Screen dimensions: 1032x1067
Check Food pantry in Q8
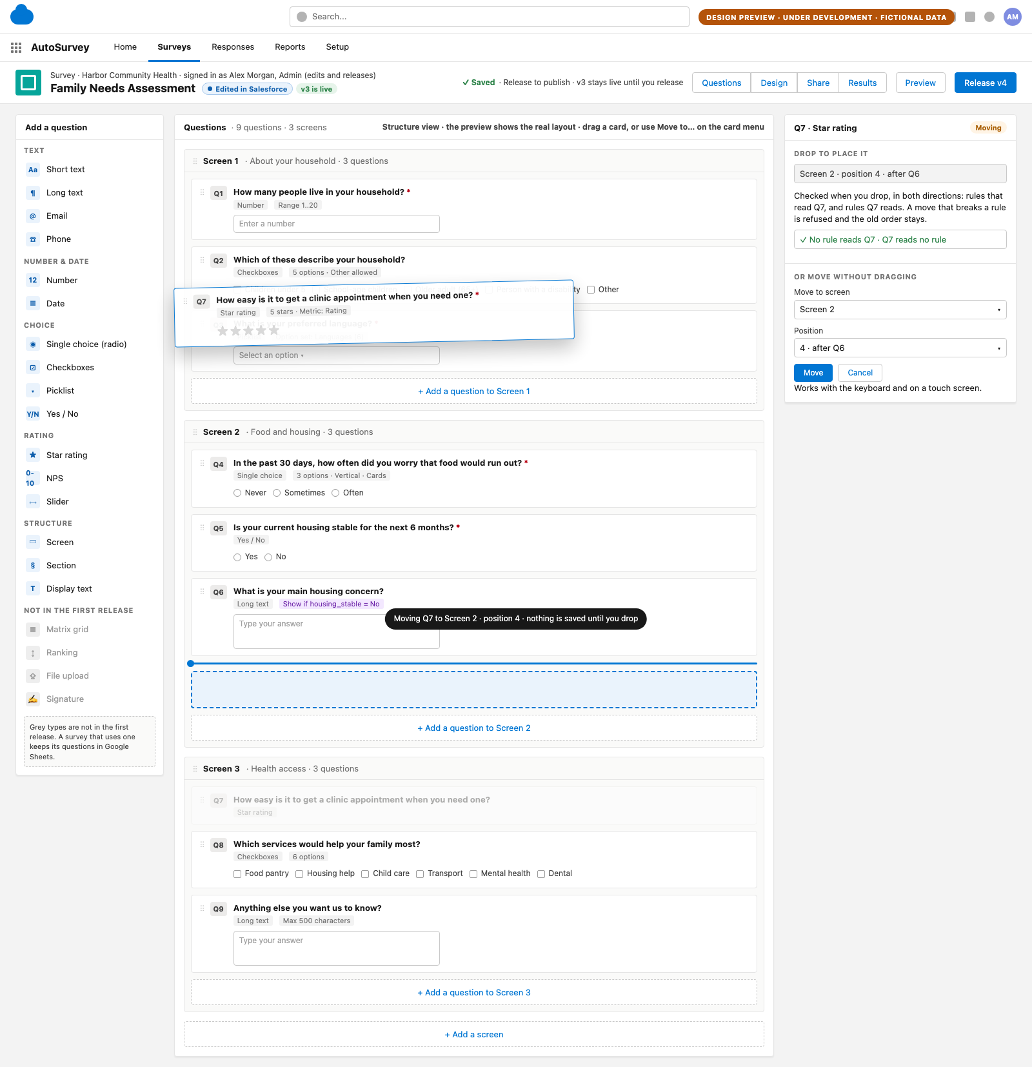(x=237, y=874)
